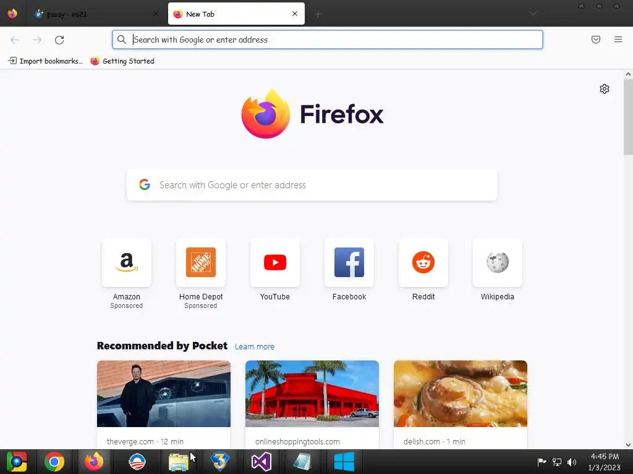
Task: Launch Visual Studio from taskbar
Action: (261, 462)
